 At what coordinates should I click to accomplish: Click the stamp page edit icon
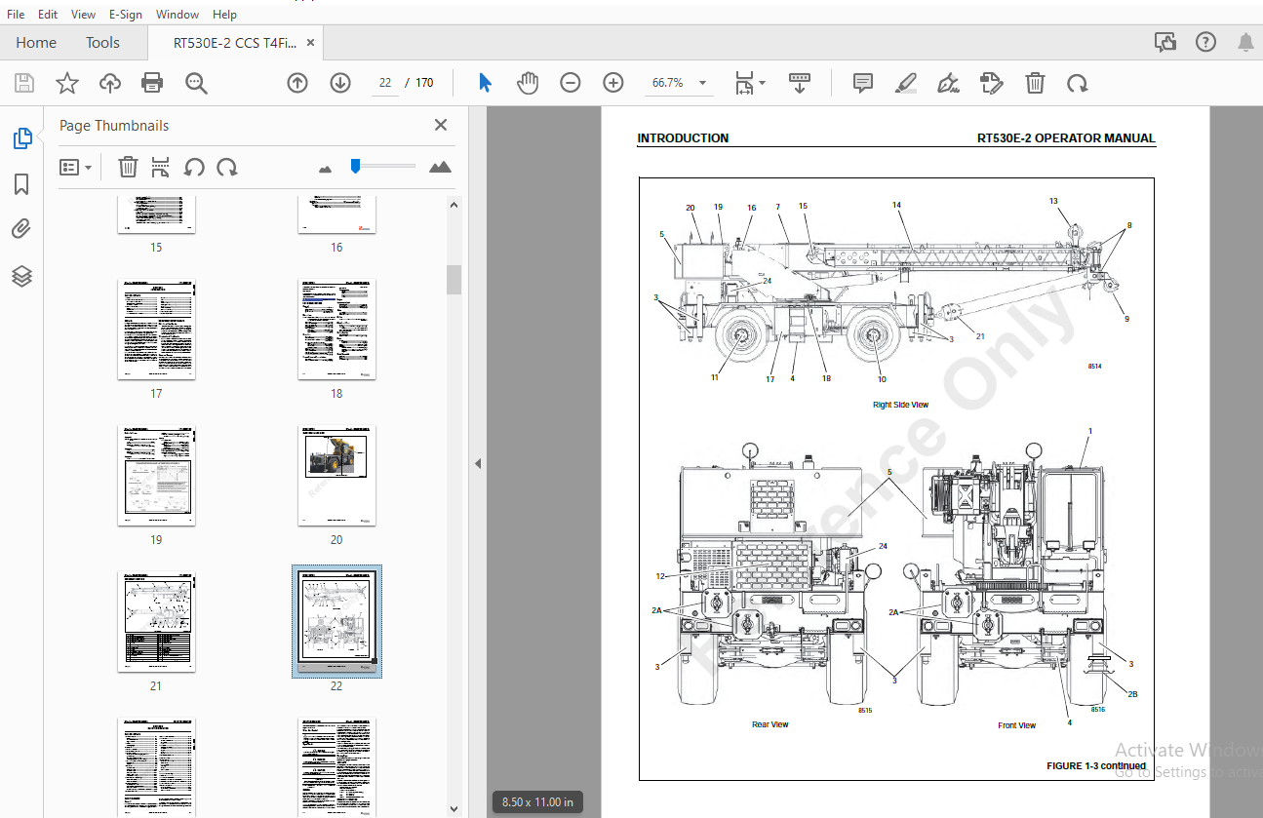(992, 83)
